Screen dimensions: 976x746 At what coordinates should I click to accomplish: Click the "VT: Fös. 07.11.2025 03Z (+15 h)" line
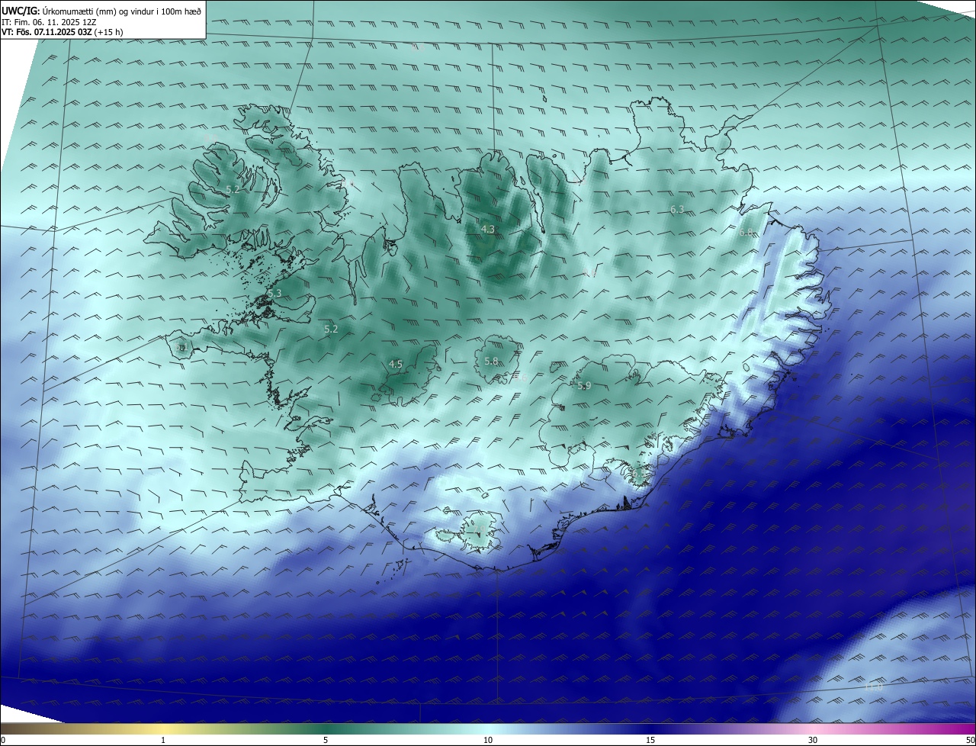coord(63,32)
